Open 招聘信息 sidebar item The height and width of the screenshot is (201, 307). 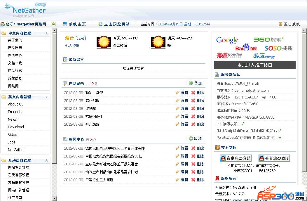pyautogui.click(x=15, y=78)
